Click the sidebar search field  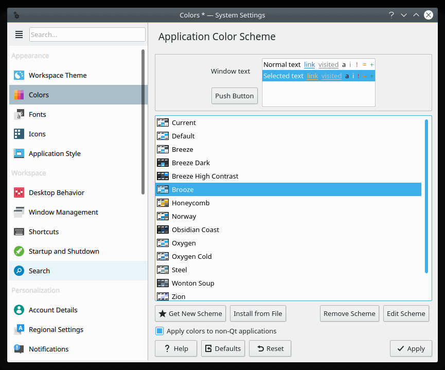87,34
